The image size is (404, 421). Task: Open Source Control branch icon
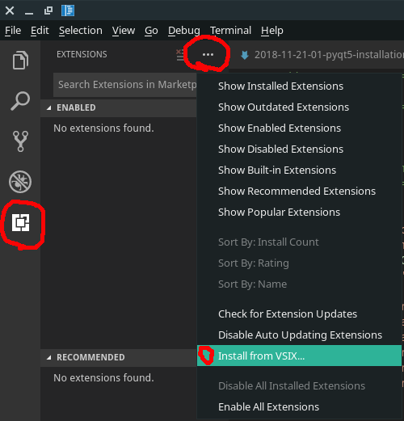pos(20,141)
